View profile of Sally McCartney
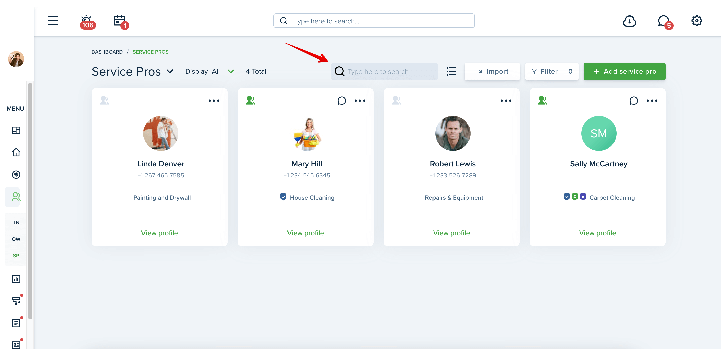The image size is (721, 349). tap(597, 233)
